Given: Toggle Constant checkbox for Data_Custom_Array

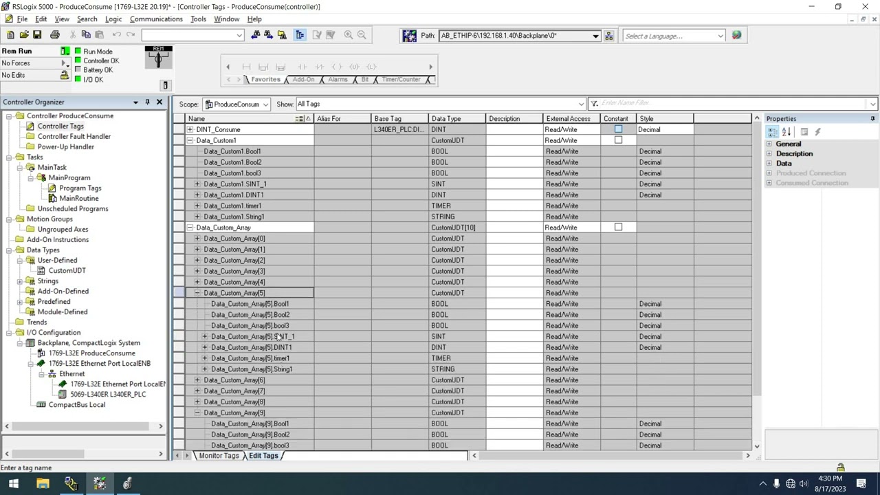Looking at the screenshot, I should click(618, 228).
